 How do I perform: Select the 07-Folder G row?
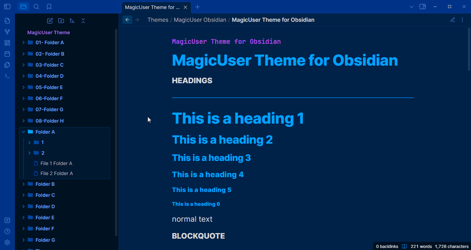tap(65, 109)
